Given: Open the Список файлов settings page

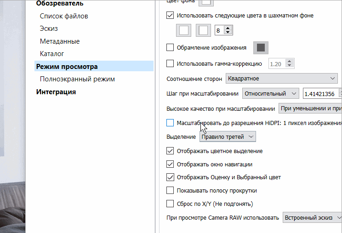Looking at the screenshot, I should pos(64,16).
